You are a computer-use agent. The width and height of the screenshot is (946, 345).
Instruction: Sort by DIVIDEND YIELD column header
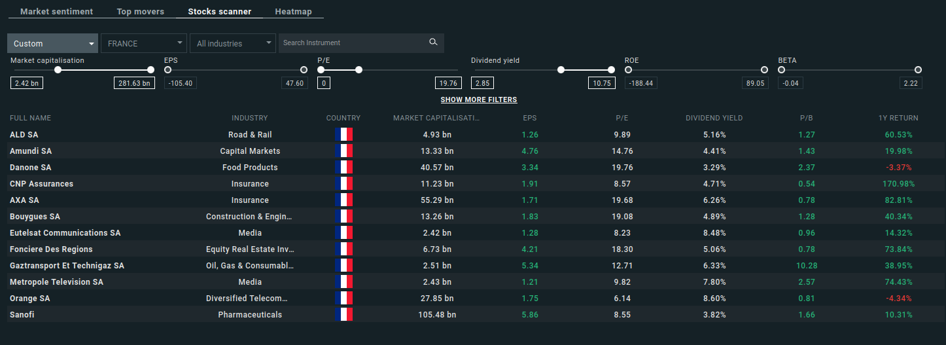[714, 118]
